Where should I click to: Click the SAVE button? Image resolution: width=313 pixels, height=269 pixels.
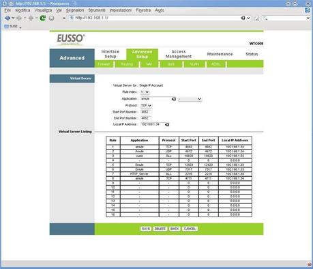(x=146, y=229)
